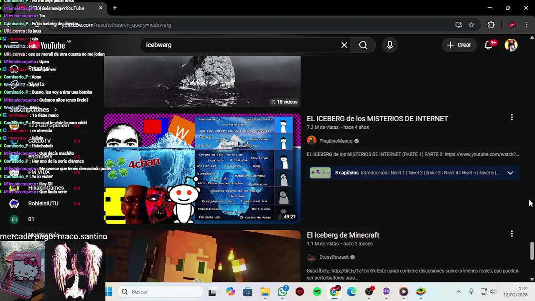Click description text starting 'Suscríbete: http://bit.ly'
This screenshot has width=535, height=301.
pos(413,274)
